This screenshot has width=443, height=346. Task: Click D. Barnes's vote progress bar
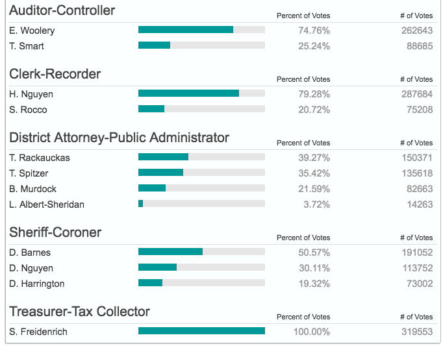coord(201,252)
